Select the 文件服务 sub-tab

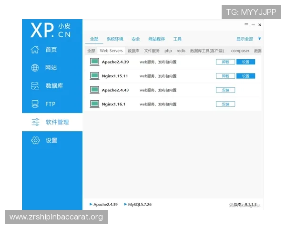(152, 51)
